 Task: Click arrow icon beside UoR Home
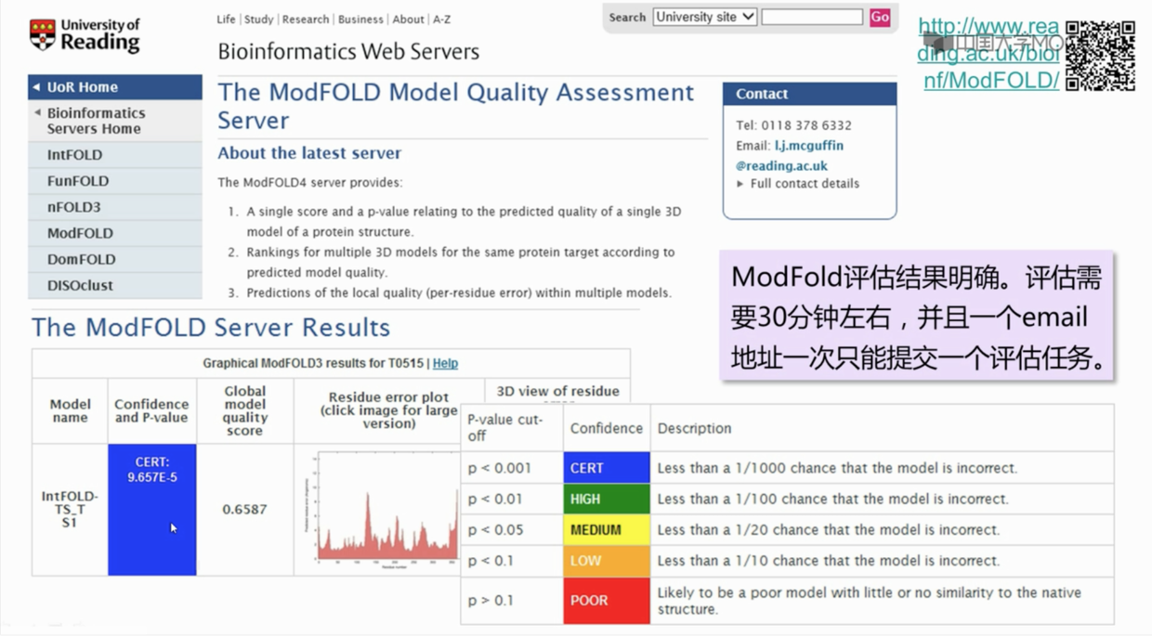click(36, 87)
